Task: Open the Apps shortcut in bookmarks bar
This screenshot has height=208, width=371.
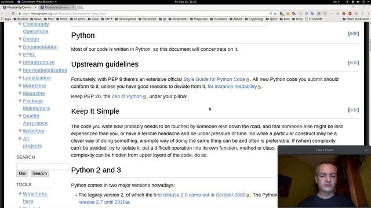Action: coord(6,19)
